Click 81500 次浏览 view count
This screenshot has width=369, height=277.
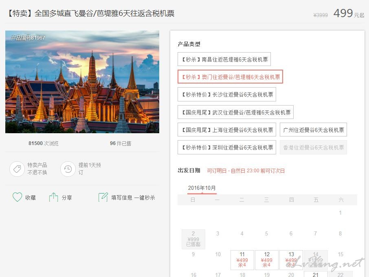(x=44, y=143)
